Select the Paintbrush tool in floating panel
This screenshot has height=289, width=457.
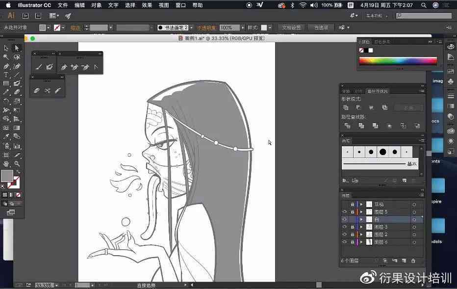(38, 67)
